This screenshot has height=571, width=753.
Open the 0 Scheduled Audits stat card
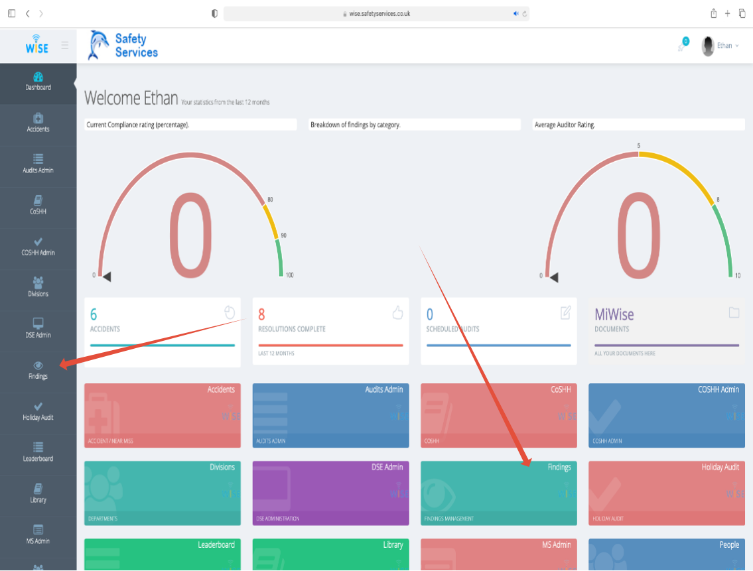click(499, 332)
